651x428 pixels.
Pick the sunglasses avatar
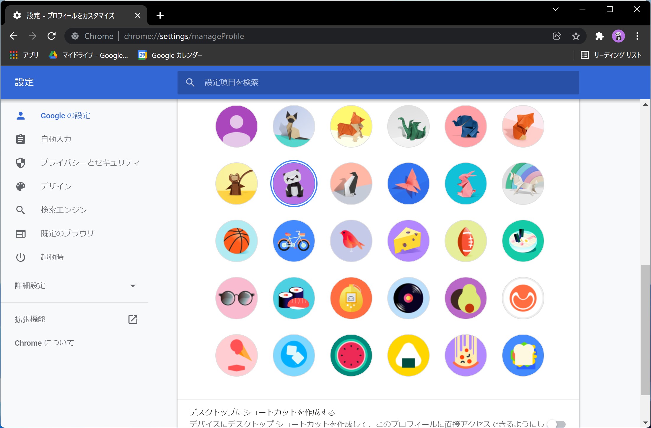236,298
